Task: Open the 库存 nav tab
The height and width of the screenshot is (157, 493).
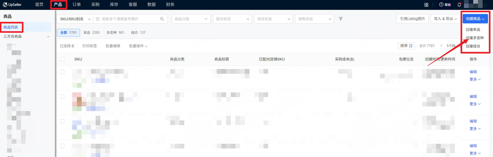Action: [114, 5]
